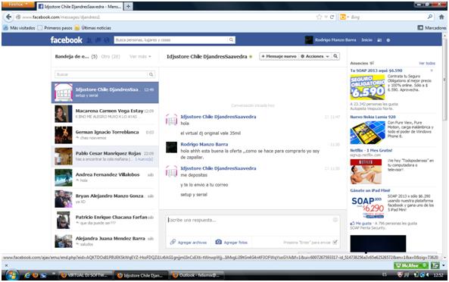Click Facebook search magnifier icon
This screenshot has width=449, height=282.
(231, 40)
